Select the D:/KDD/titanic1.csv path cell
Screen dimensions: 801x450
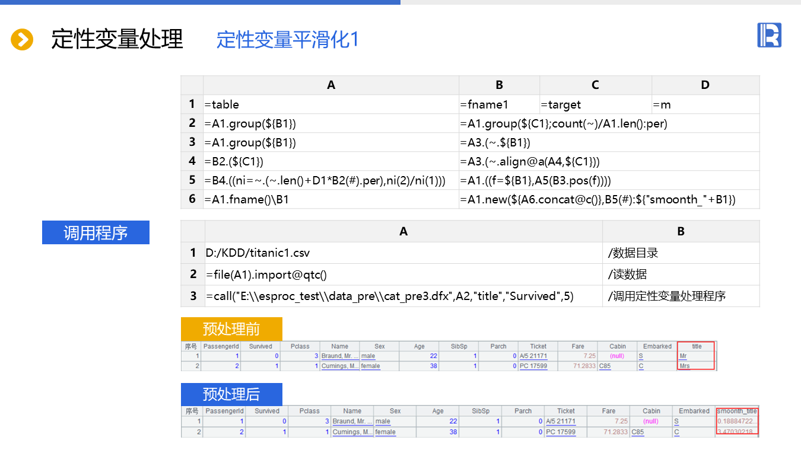(x=403, y=253)
